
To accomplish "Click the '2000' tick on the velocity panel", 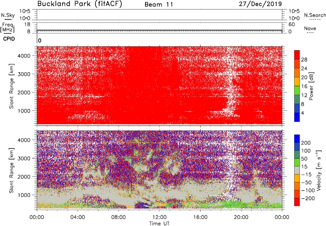I will click(x=24, y=177).
